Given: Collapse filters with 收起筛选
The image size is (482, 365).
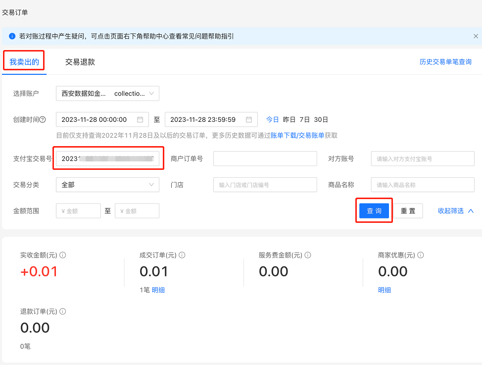Looking at the screenshot, I should [456, 211].
